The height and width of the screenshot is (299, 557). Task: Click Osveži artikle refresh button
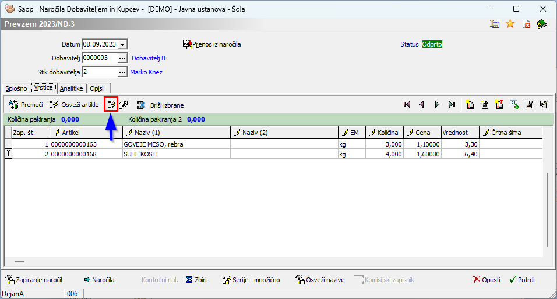click(74, 105)
